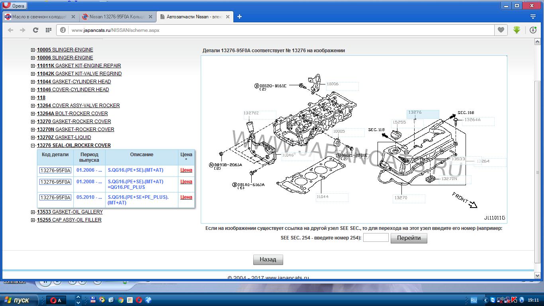Open TeamViewer tray icon
This screenshot has width=544, height=306.
(x=493, y=300)
